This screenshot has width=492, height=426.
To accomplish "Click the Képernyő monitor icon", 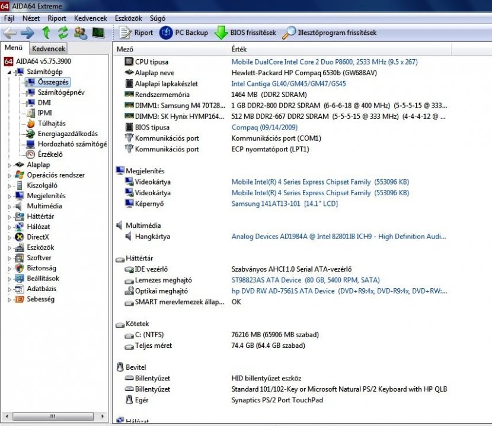I will (x=129, y=204).
